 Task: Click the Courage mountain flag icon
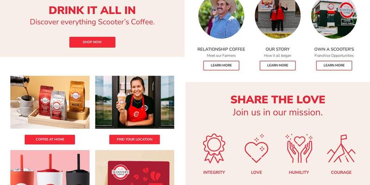tap(341, 148)
